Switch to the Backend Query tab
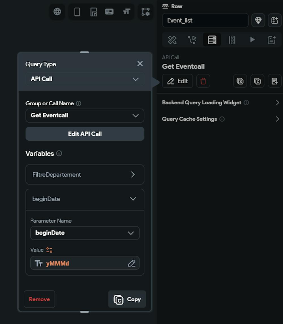This screenshot has height=324, width=283. [x=212, y=40]
